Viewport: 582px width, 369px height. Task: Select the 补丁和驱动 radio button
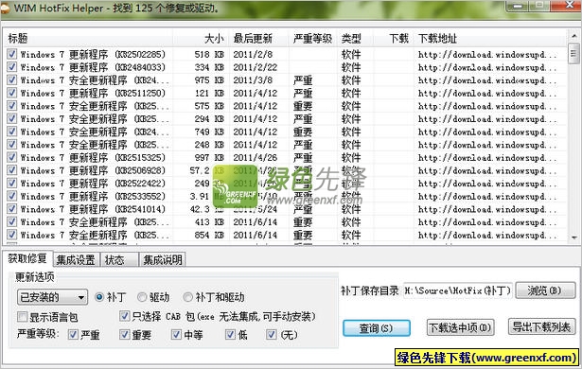[x=187, y=297]
